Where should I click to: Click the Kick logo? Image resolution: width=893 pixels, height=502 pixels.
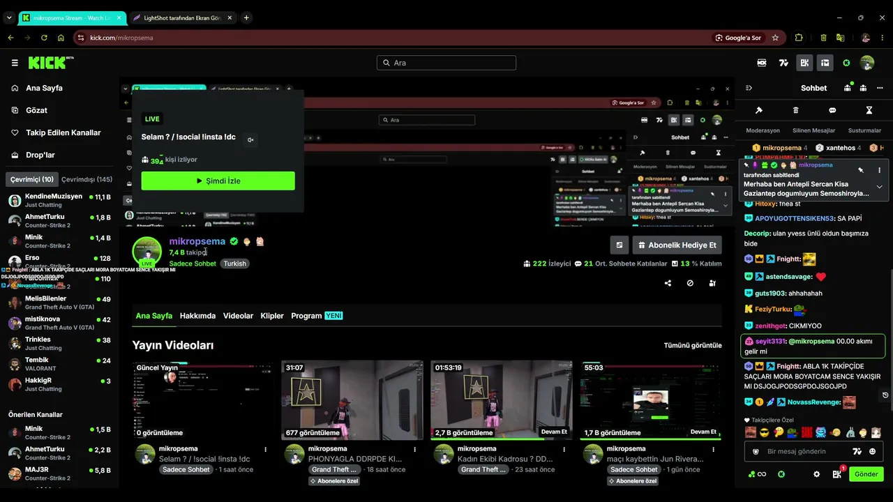(50, 63)
